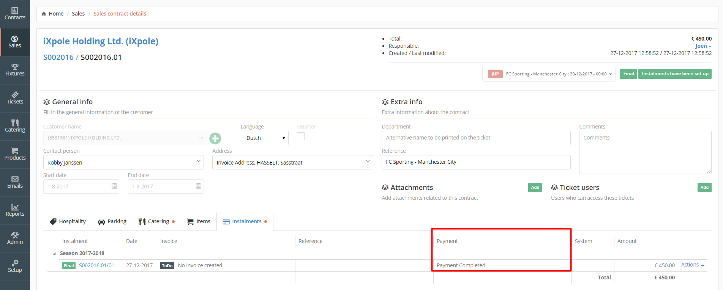Open iXpole Holding Ltd. customer link
The image size is (723, 290).
tap(101, 41)
